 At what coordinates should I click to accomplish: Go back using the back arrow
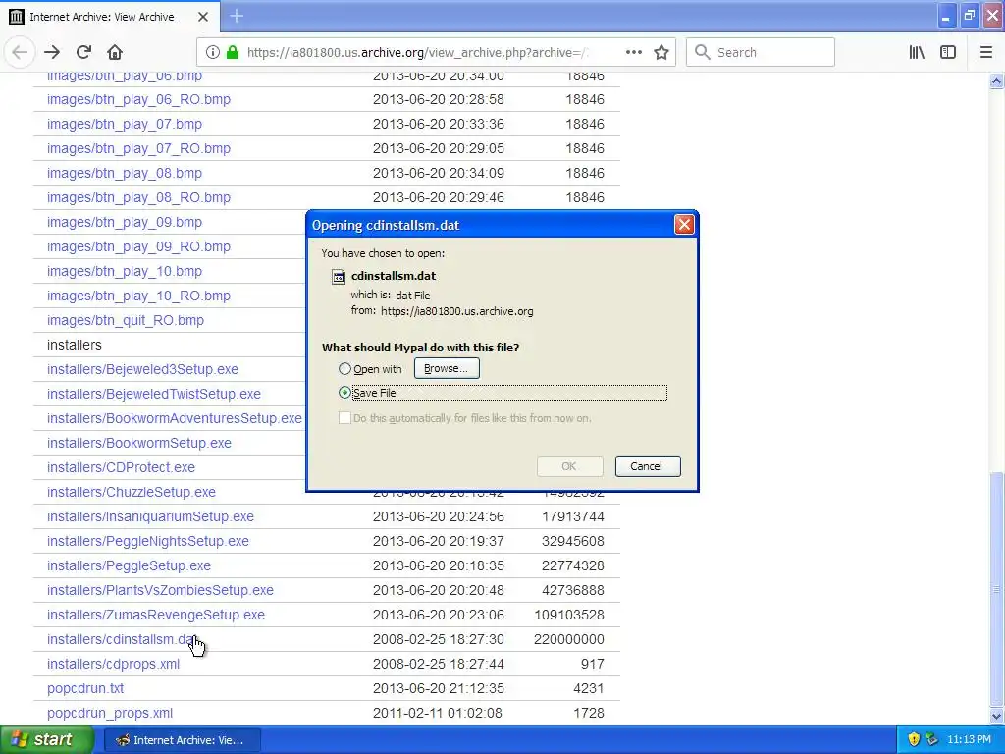coord(20,53)
